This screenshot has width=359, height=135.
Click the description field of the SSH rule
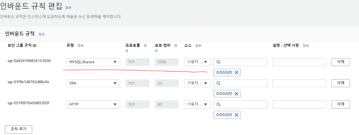click(x=299, y=83)
